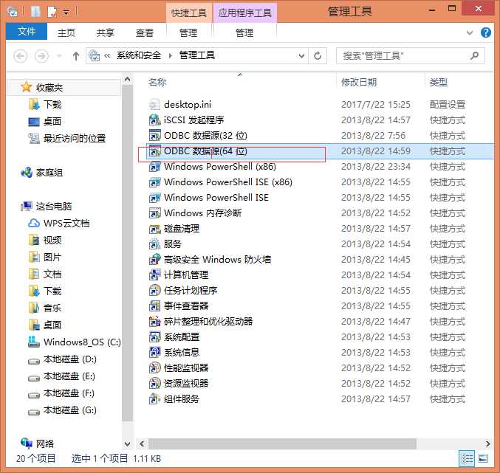Sort by 修改日期 column header

[359, 82]
